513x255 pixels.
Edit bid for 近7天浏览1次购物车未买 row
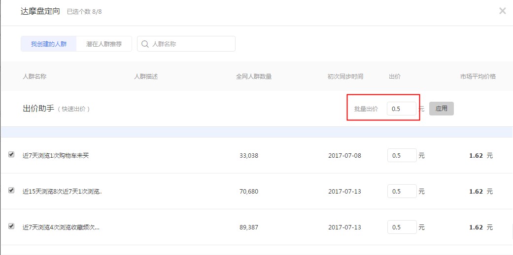(402, 156)
